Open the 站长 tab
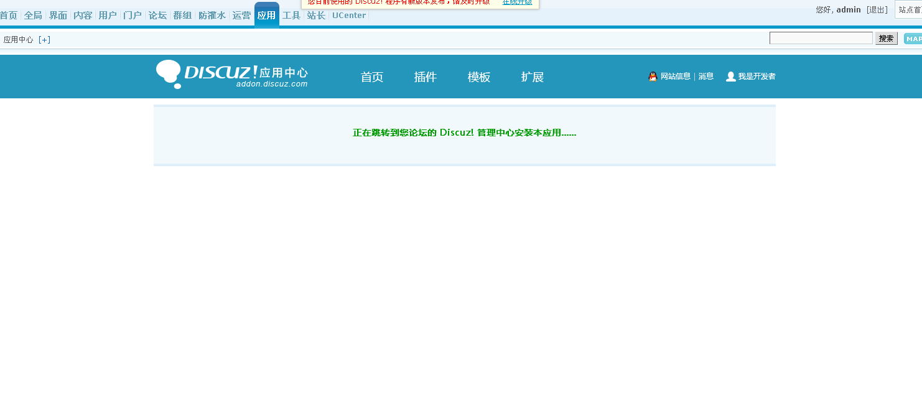This screenshot has width=922, height=407. pyautogui.click(x=316, y=16)
